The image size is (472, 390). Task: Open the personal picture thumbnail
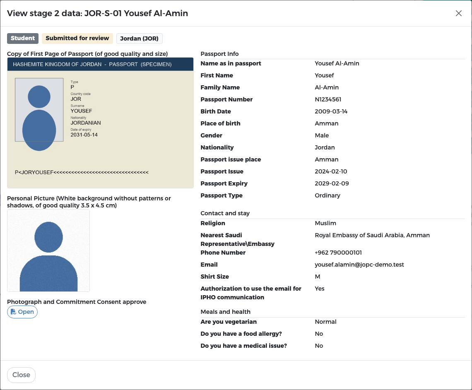(x=48, y=250)
